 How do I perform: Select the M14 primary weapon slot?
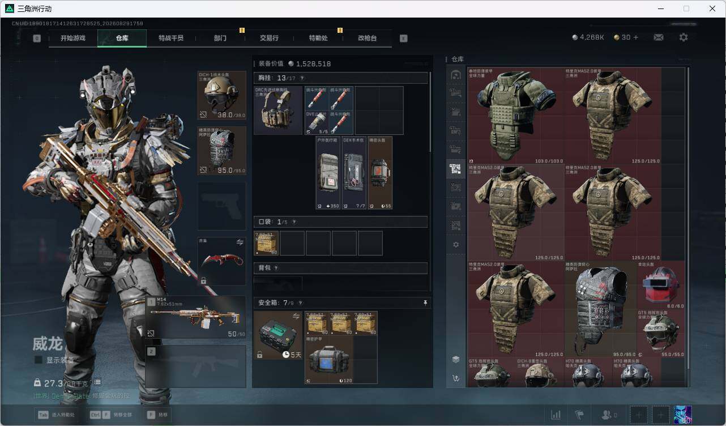coord(196,317)
